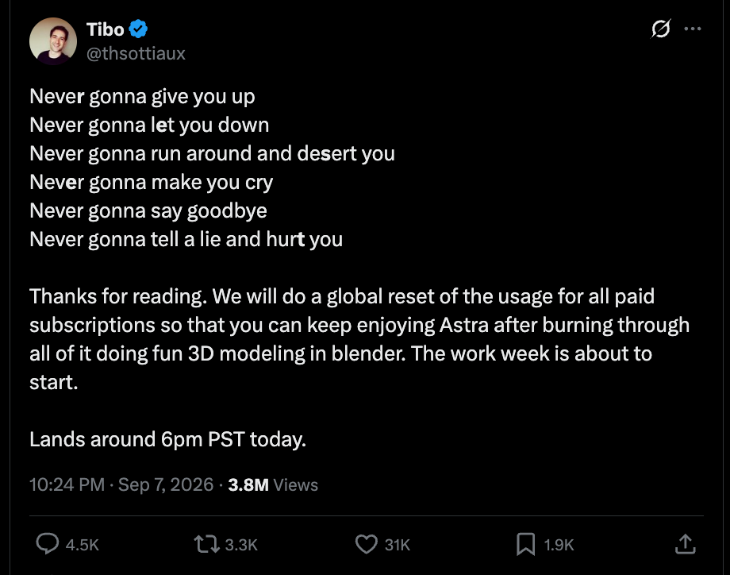Click the Grok explain-post icon

[x=661, y=29]
